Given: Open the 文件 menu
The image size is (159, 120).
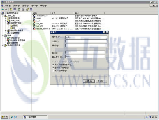Looking at the screenshot, I should click(x=7, y=6).
